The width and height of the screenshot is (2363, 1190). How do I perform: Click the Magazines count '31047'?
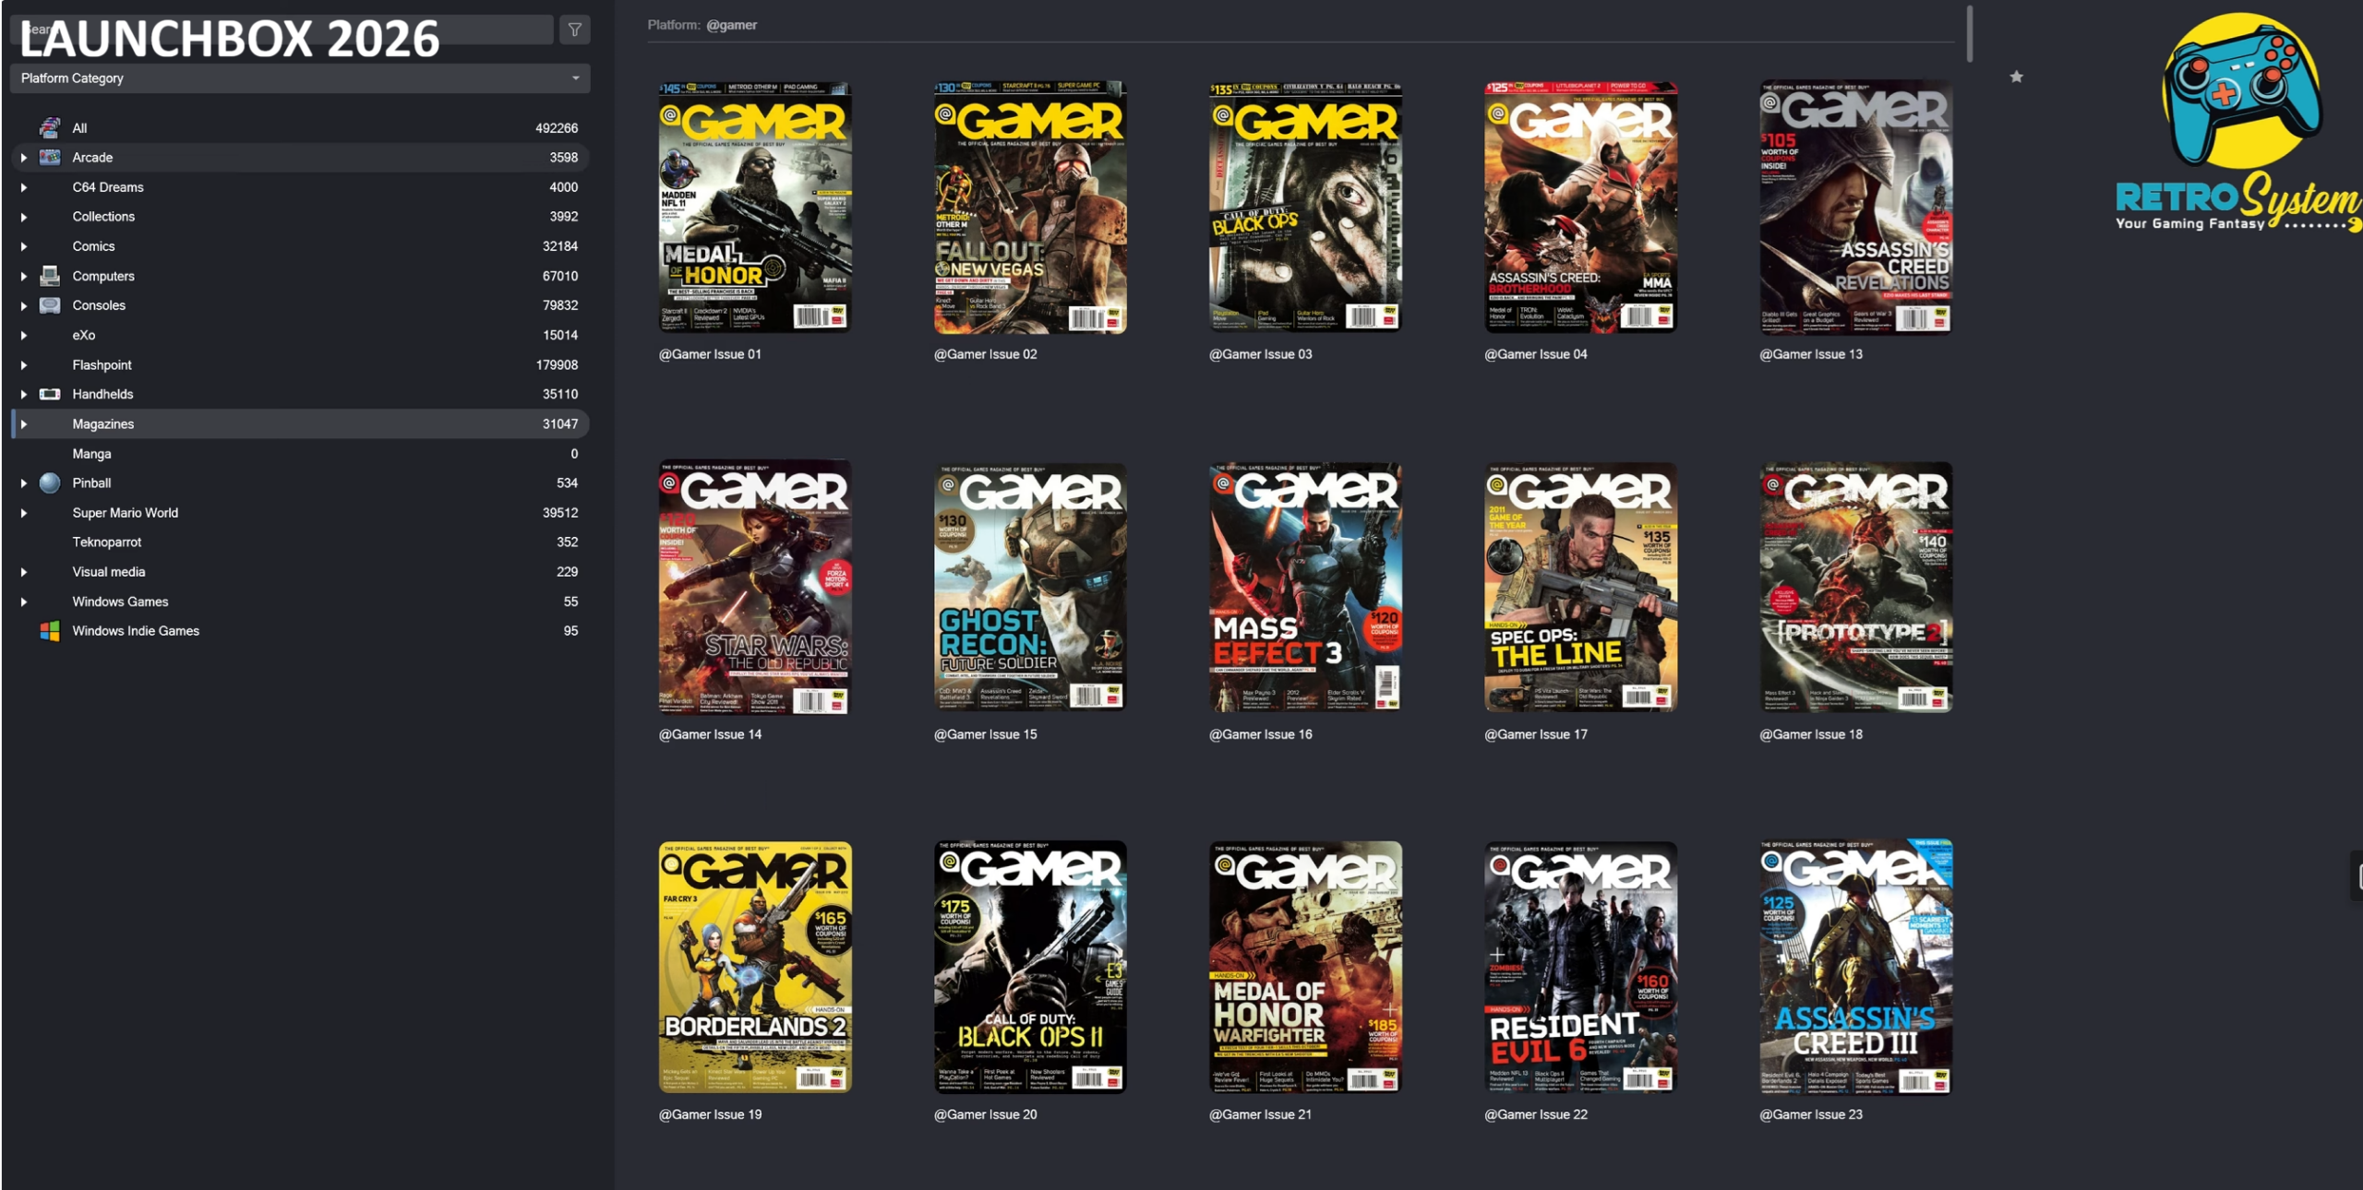coord(560,424)
